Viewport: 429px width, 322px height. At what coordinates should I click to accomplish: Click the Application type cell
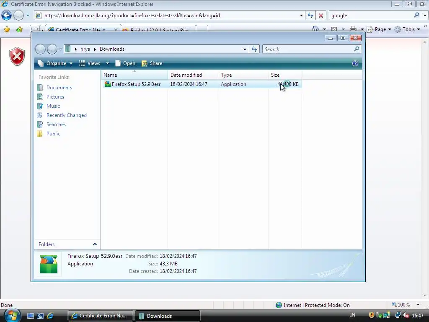pyautogui.click(x=233, y=84)
